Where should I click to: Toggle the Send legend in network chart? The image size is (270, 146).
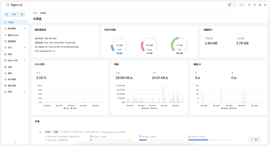(x=154, y=108)
